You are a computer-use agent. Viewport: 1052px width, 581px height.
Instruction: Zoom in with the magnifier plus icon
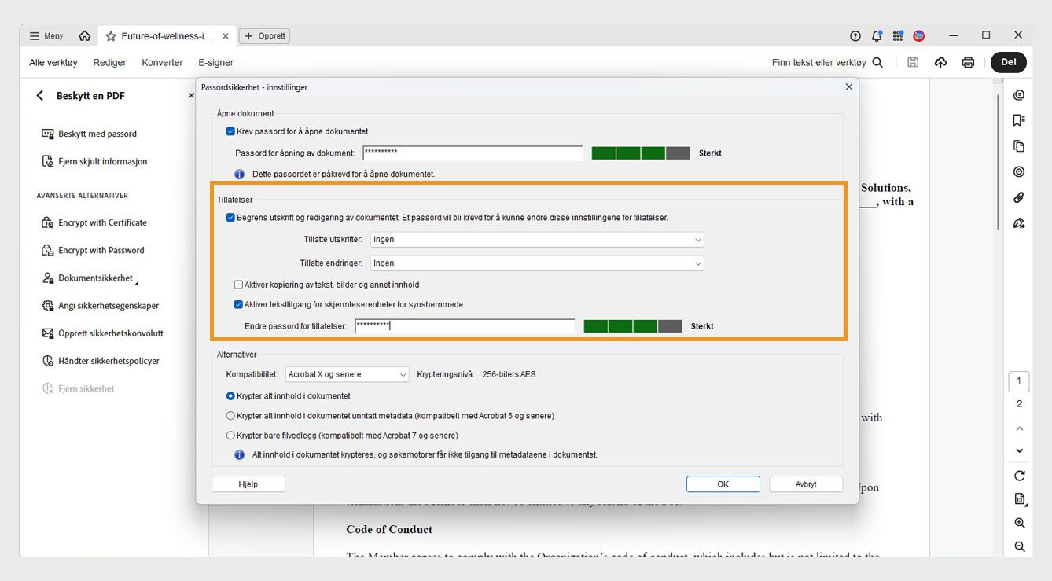[x=1019, y=524]
